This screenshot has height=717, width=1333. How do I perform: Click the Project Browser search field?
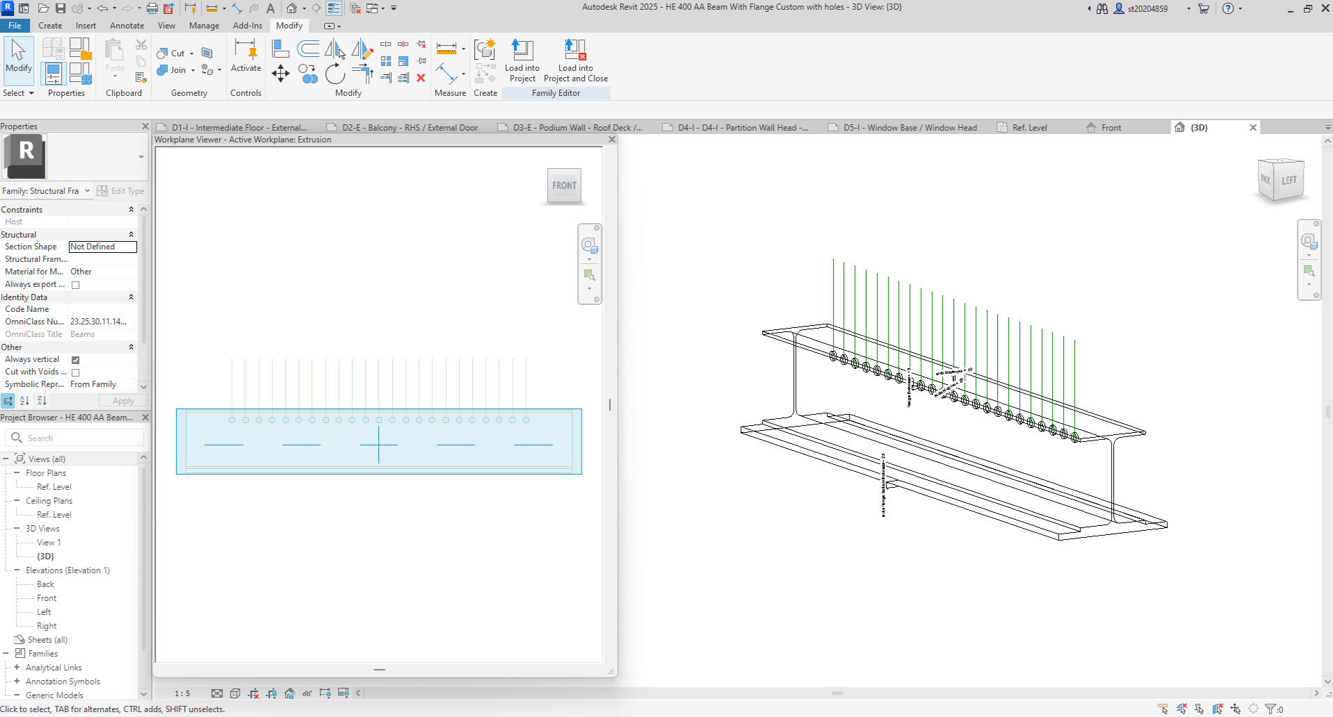click(74, 438)
